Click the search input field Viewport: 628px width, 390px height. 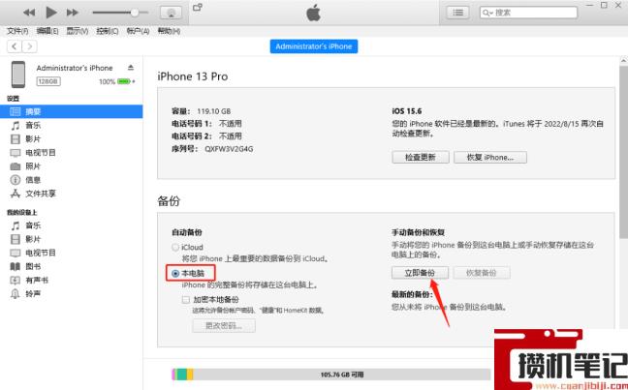529,13
